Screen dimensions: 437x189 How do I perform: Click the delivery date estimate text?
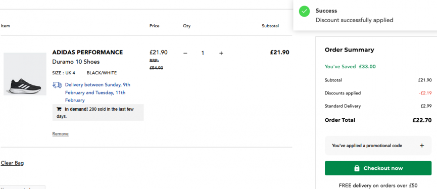tap(98, 92)
